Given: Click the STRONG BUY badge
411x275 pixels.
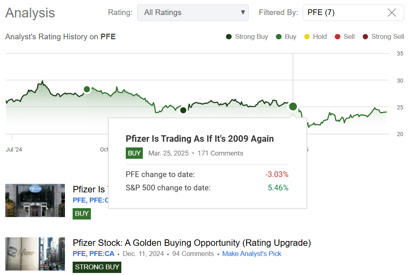Looking at the screenshot, I should coord(97,267).
